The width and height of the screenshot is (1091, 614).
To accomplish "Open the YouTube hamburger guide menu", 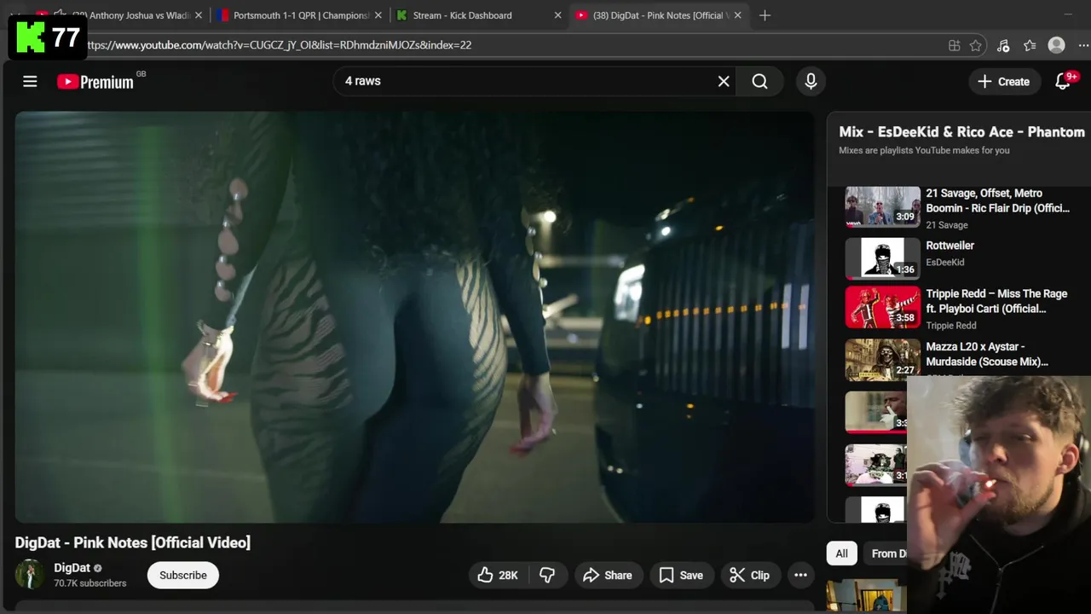I will (30, 81).
